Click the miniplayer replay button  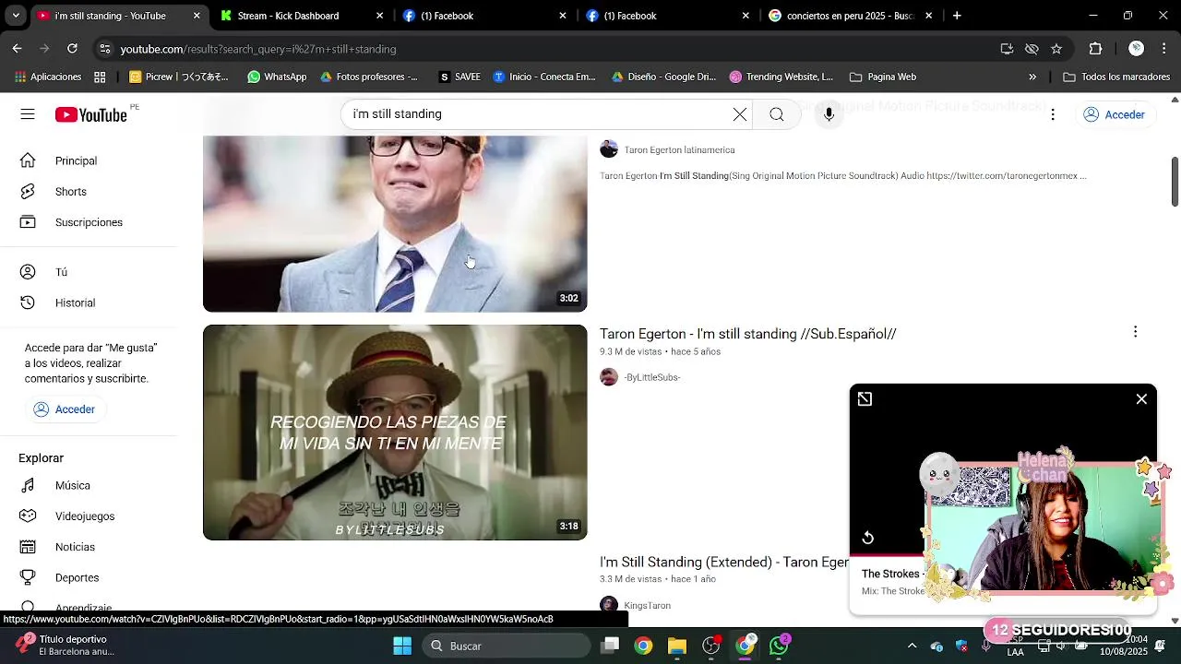(867, 538)
